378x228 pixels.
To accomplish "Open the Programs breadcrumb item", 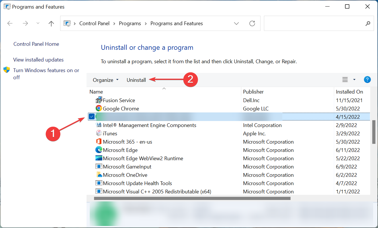I will point(130,23).
